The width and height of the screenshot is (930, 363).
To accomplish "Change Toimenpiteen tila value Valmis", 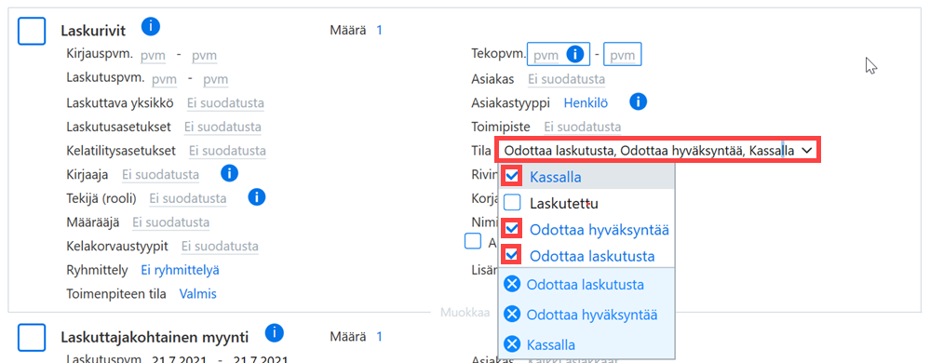I will [198, 293].
